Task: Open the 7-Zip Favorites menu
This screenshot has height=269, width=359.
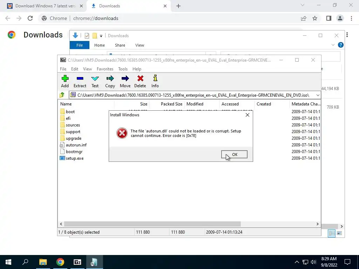Action: pos(105,69)
